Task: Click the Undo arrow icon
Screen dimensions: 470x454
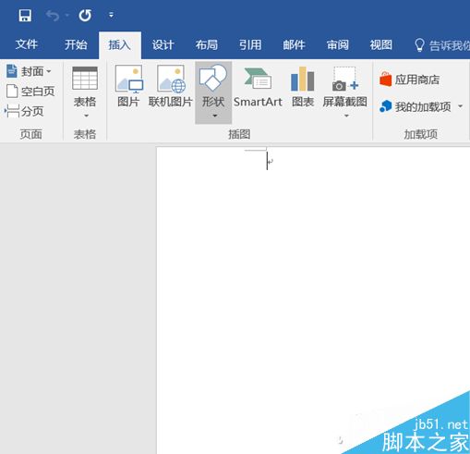Action: click(x=53, y=16)
